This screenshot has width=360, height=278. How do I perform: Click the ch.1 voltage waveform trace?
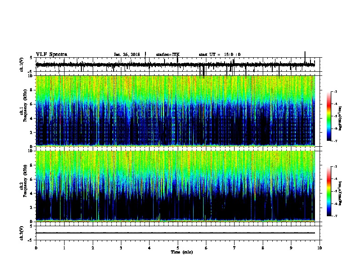[x=175, y=65]
